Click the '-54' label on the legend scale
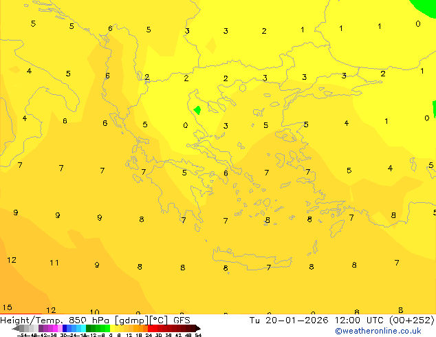This screenshot has width=436, height=337. 22,335
